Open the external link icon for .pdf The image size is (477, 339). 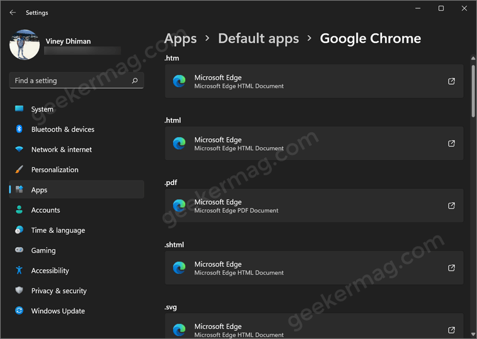coord(451,206)
